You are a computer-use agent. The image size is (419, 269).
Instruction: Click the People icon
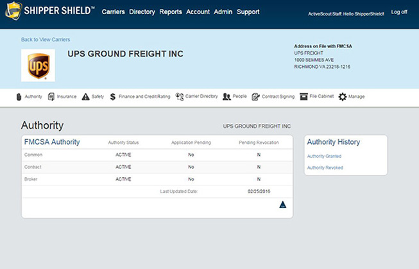(x=227, y=97)
